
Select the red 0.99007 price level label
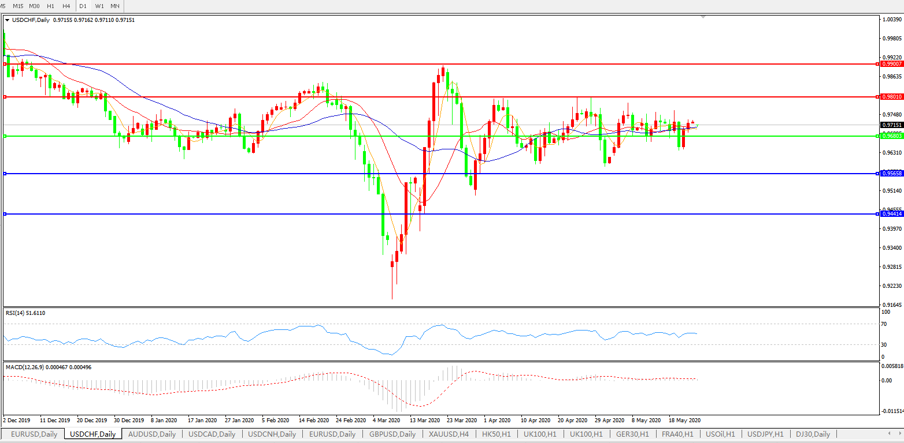(890, 64)
